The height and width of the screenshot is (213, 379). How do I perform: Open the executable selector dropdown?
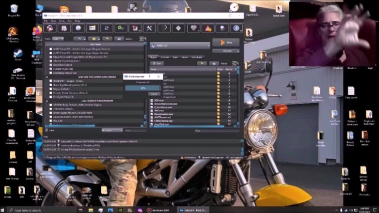click(x=179, y=45)
